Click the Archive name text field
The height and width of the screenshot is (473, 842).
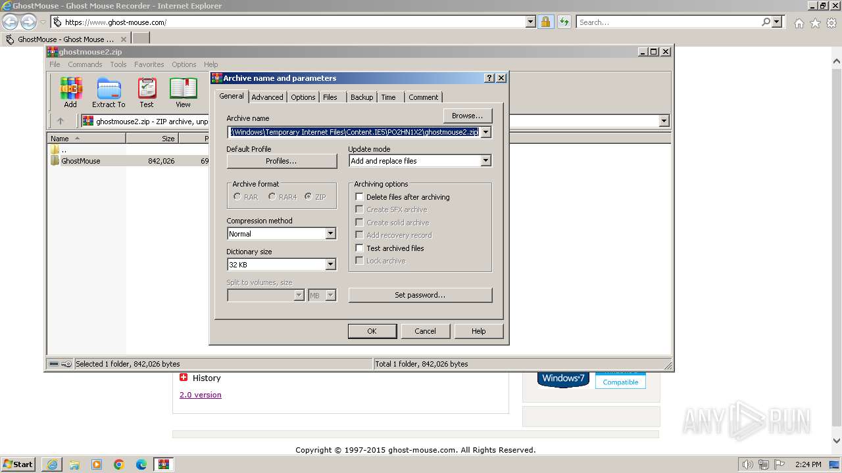(354, 132)
